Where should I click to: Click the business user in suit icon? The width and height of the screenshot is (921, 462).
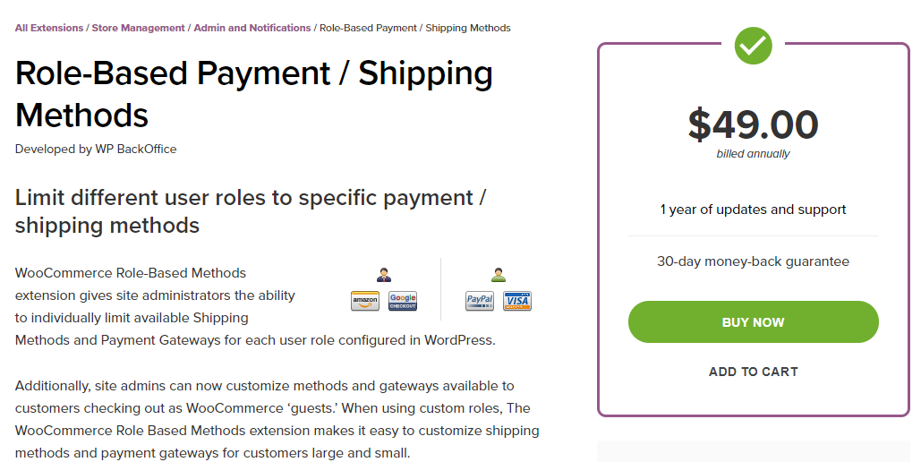[x=384, y=275]
